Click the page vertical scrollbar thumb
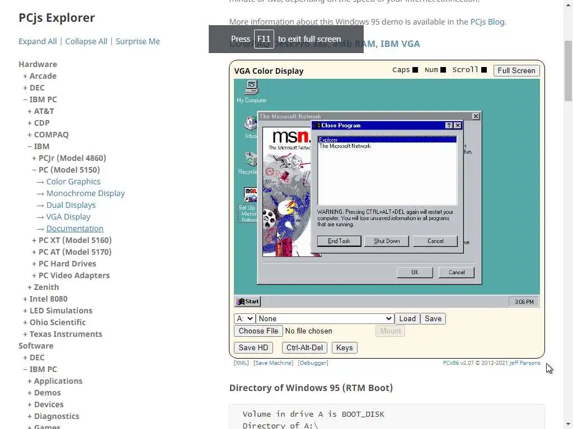This screenshot has width=573, height=429. (569, 70)
